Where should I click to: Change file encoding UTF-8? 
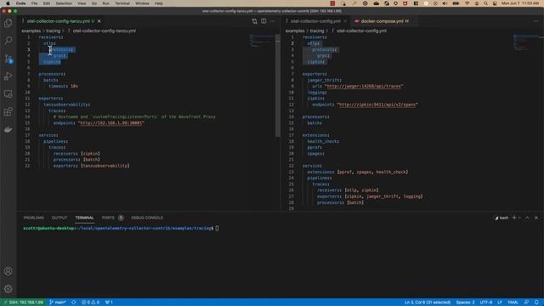click(485, 303)
